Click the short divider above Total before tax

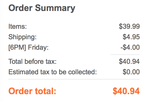125,55
